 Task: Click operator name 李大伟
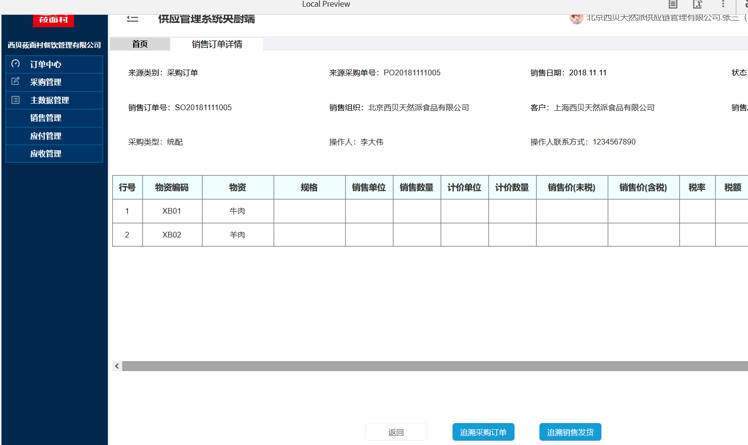pyautogui.click(x=372, y=142)
